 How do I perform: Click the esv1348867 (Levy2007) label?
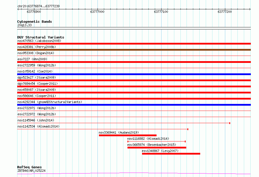[160, 151]
